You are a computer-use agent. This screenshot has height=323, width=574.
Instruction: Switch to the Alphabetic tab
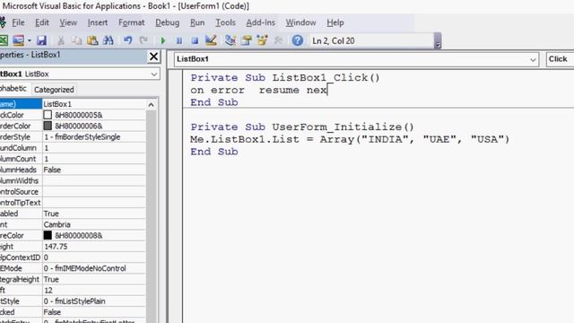point(13,89)
